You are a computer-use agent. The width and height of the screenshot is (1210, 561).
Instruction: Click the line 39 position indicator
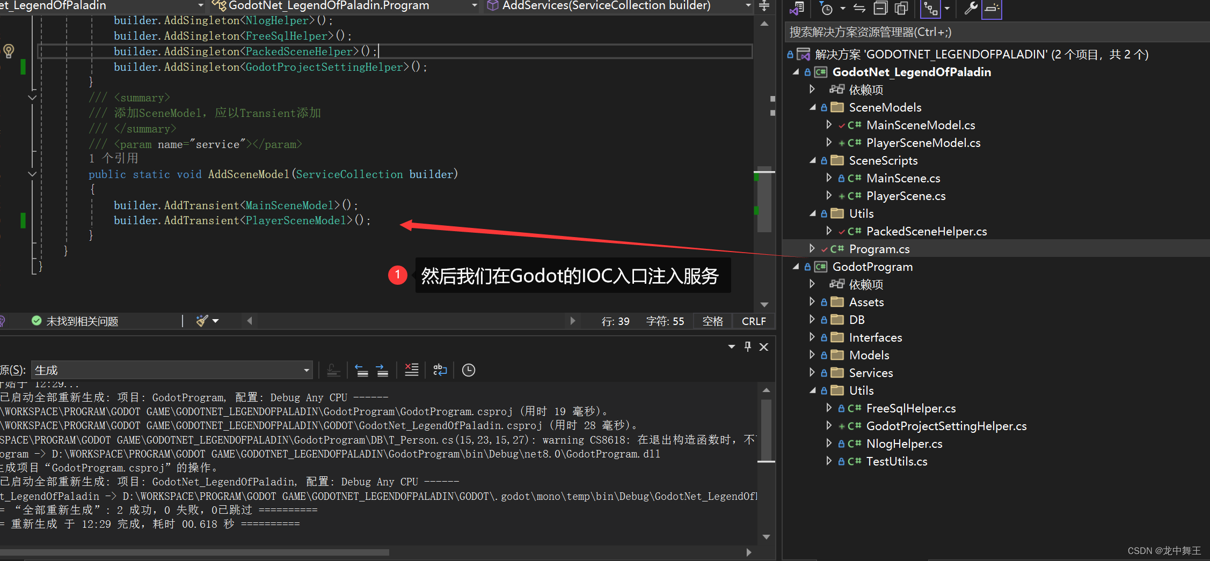615,321
